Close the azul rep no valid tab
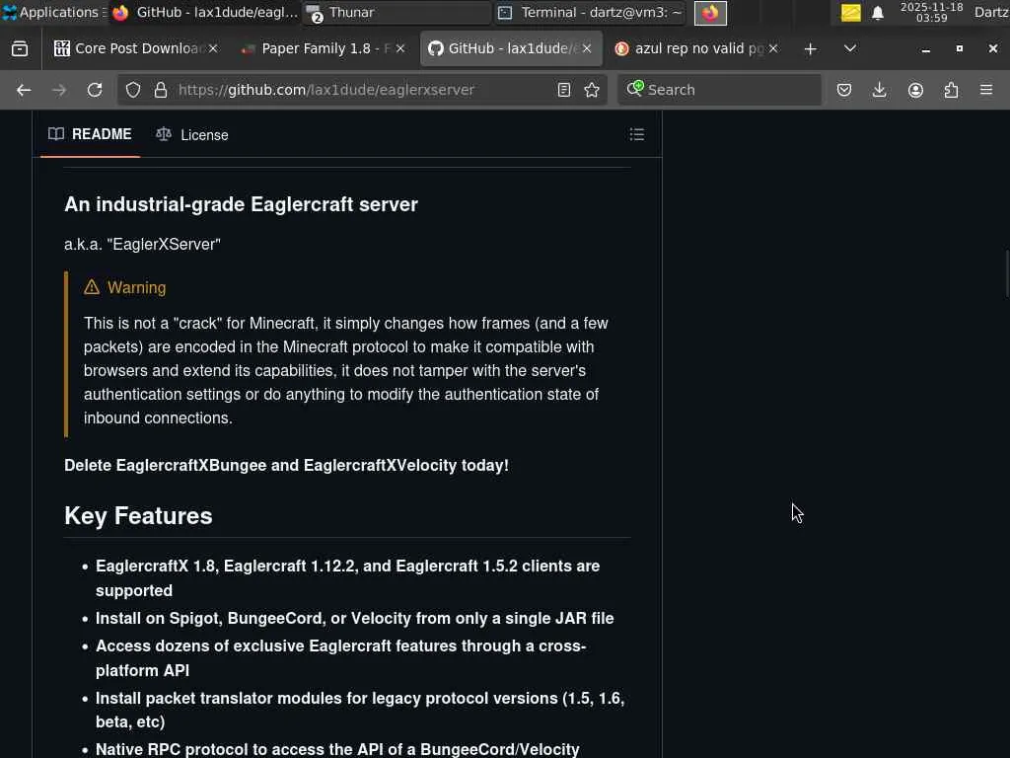The image size is (1010, 758). click(x=773, y=48)
